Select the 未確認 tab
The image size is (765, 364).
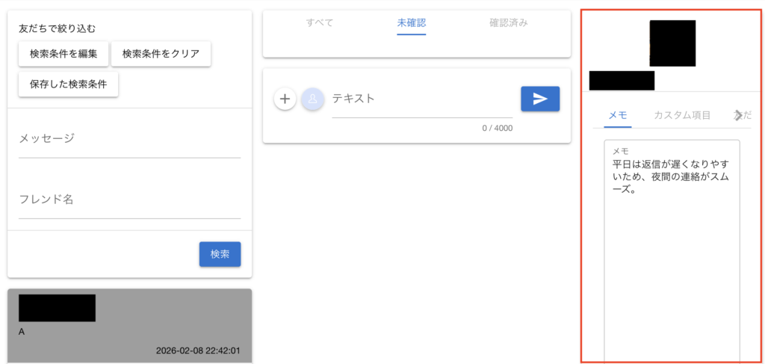point(411,22)
